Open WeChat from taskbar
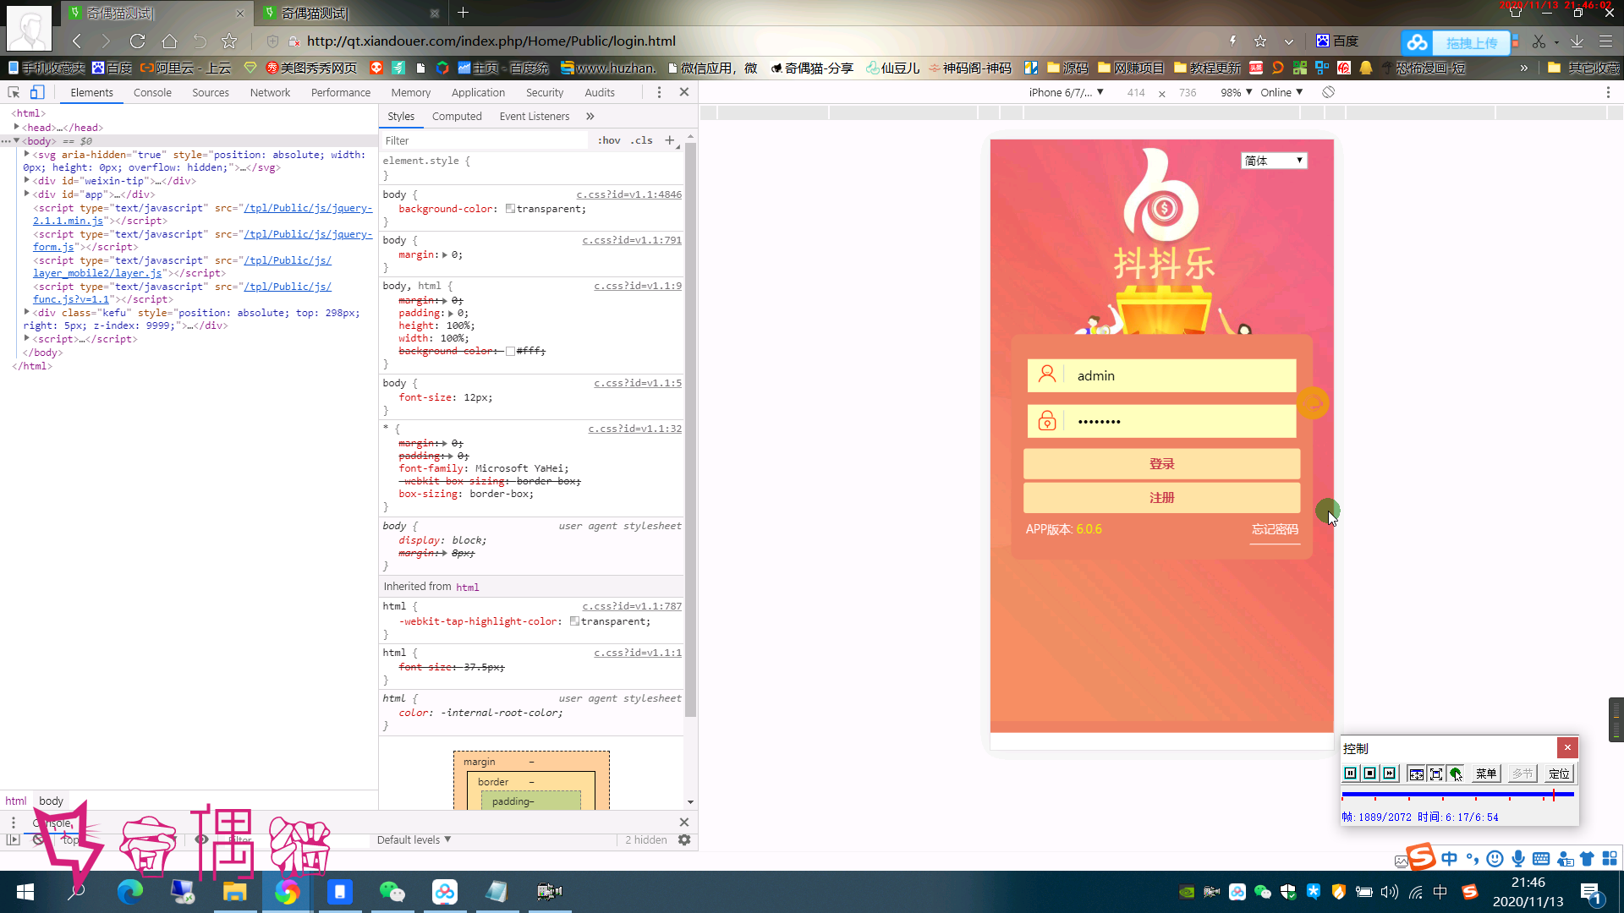The width and height of the screenshot is (1624, 913). click(392, 892)
